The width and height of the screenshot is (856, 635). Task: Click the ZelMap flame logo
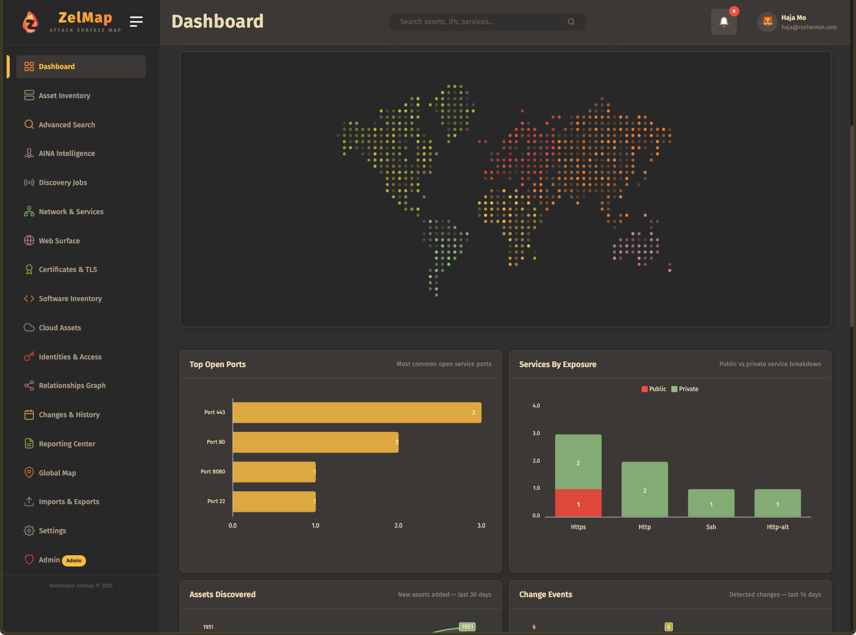pyautogui.click(x=31, y=22)
